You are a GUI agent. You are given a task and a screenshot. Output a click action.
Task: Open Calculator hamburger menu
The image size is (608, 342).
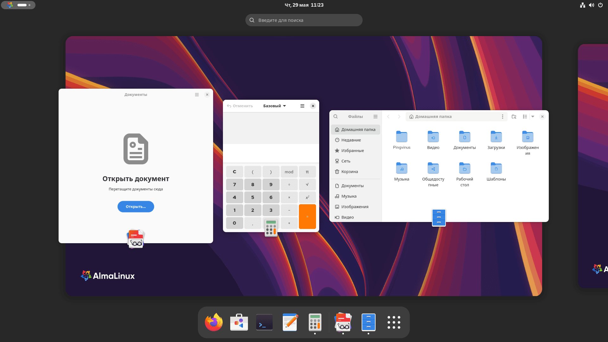pos(302,106)
